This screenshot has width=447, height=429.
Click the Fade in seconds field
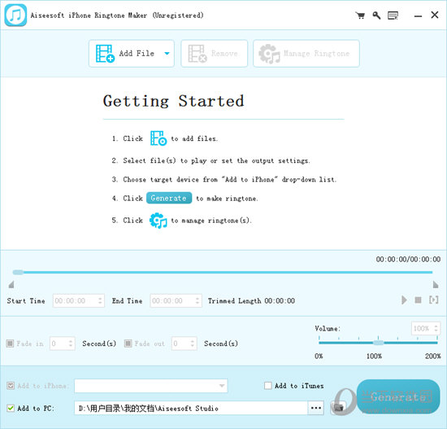[x=63, y=344]
